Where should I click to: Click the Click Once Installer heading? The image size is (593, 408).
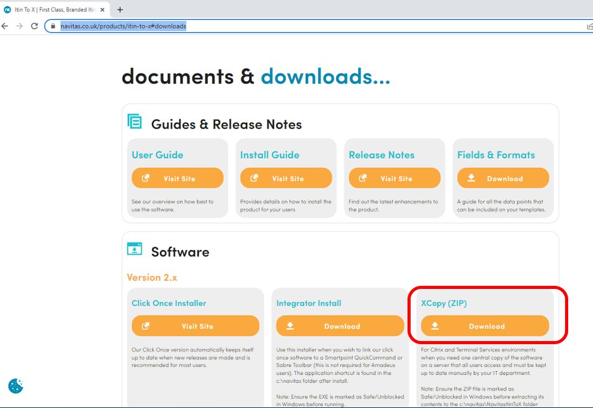click(x=169, y=303)
